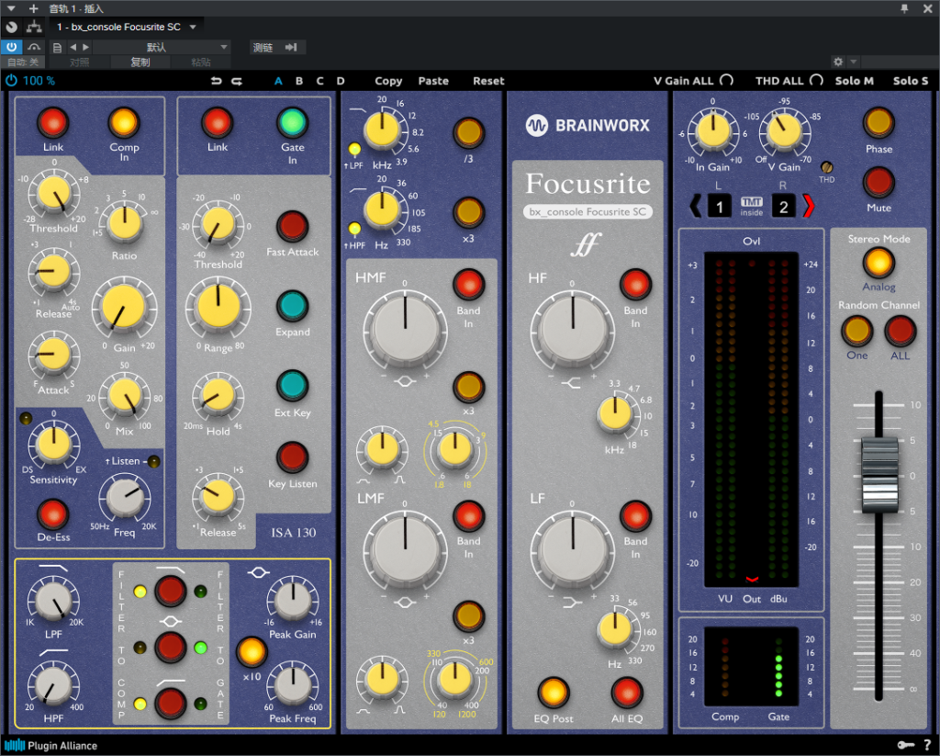This screenshot has height=756, width=940.
Task: Click the sidechain arrow icon next to 侧链
Action: pos(291,48)
